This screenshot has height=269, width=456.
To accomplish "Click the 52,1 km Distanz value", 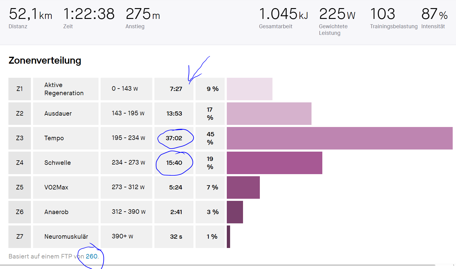I will (30, 14).
